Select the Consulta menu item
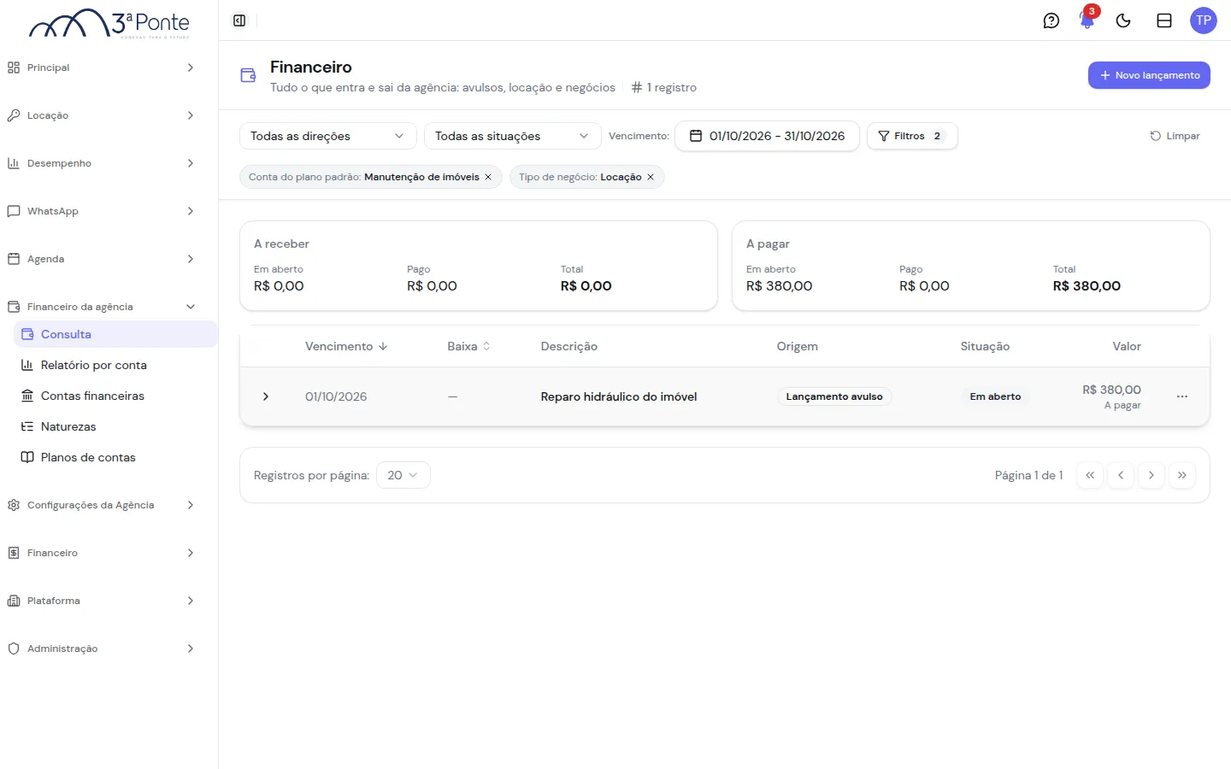This screenshot has width=1231, height=769. point(115,334)
